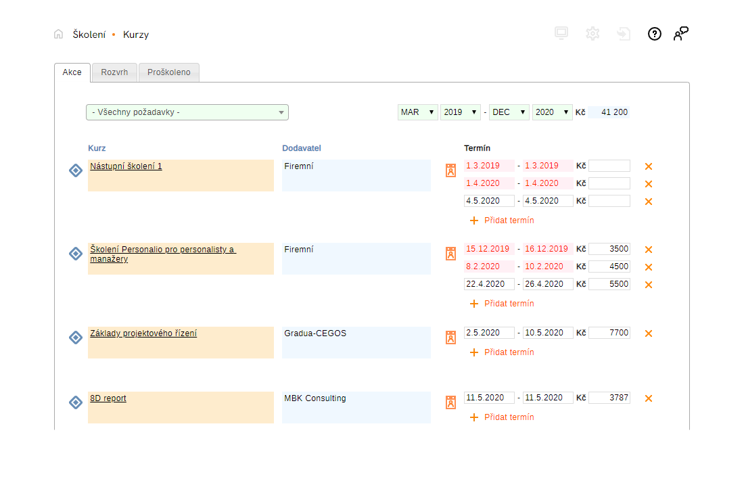The image size is (744, 487).
Task: Click the diamond icon beside Nástupní školení 1
Action: [x=76, y=170]
